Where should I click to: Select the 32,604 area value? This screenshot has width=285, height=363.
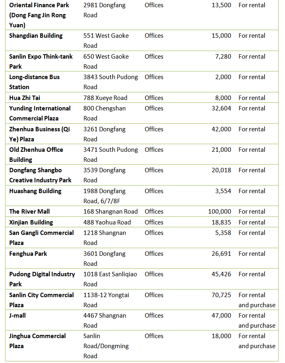click(x=221, y=108)
